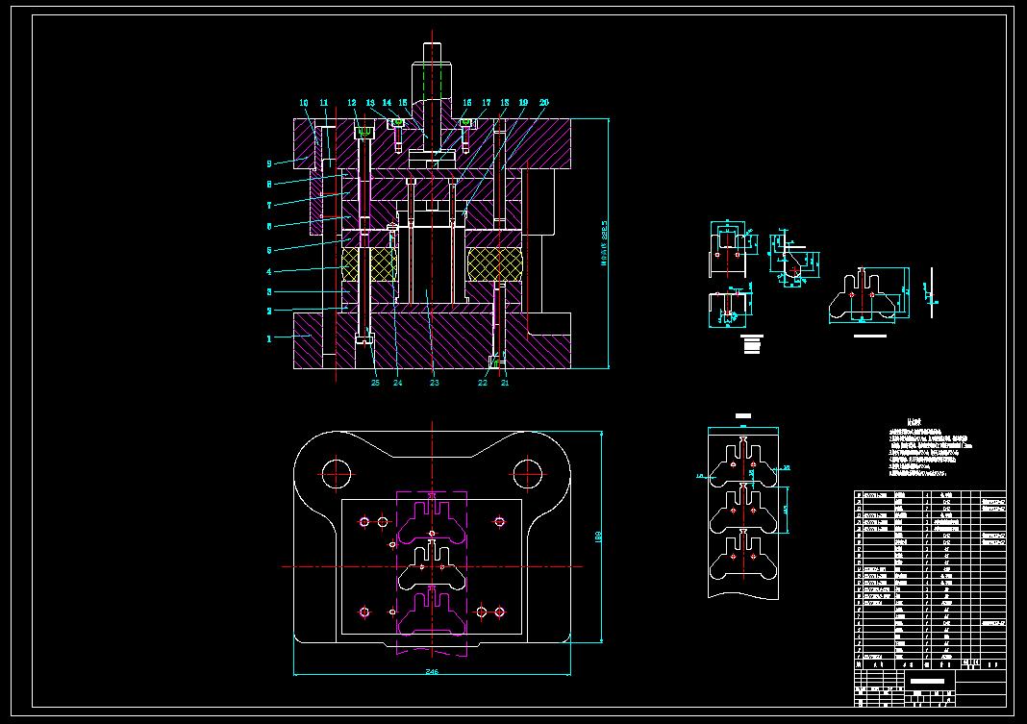The height and width of the screenshot is (724, 1027).
Task: Click part label 4 pointing to rubber block
Action: pyautogui.click(x=268, y=272)
